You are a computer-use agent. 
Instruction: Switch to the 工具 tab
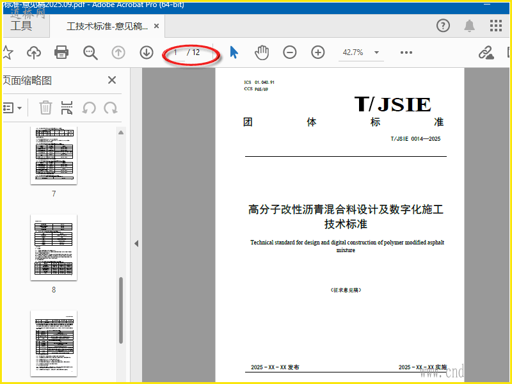point(21,26)
